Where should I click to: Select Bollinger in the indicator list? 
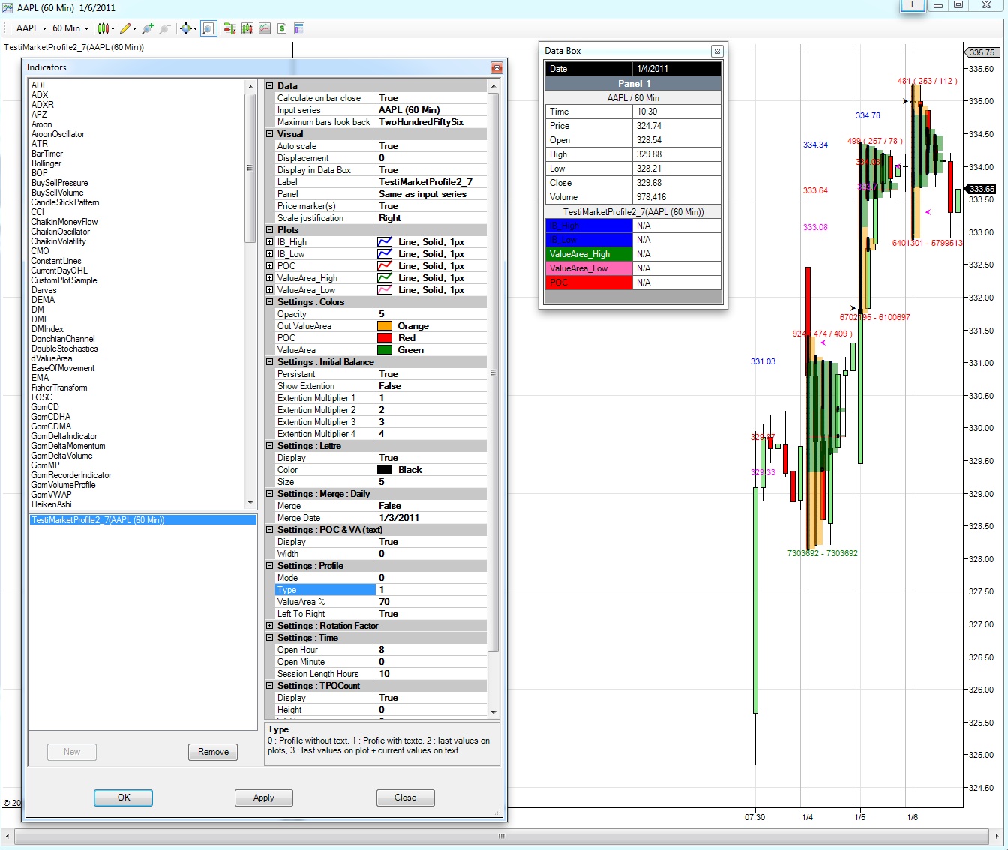click(x=46, y=163)
